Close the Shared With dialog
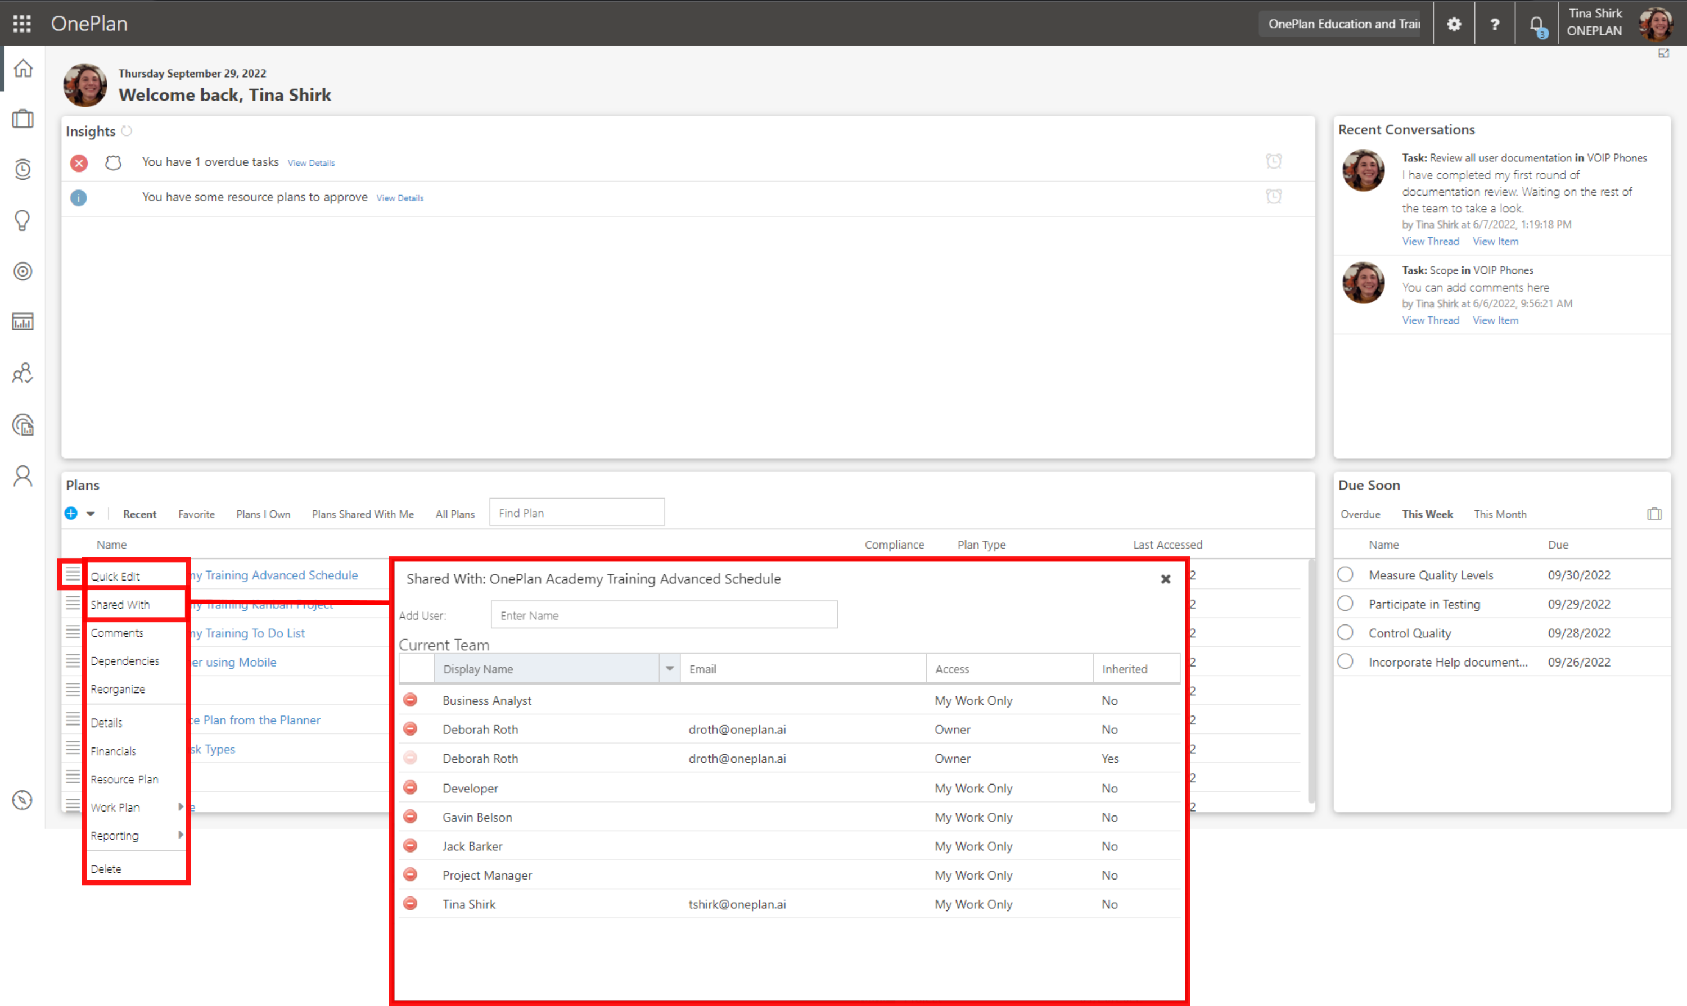 click(x=1165, y=579)
